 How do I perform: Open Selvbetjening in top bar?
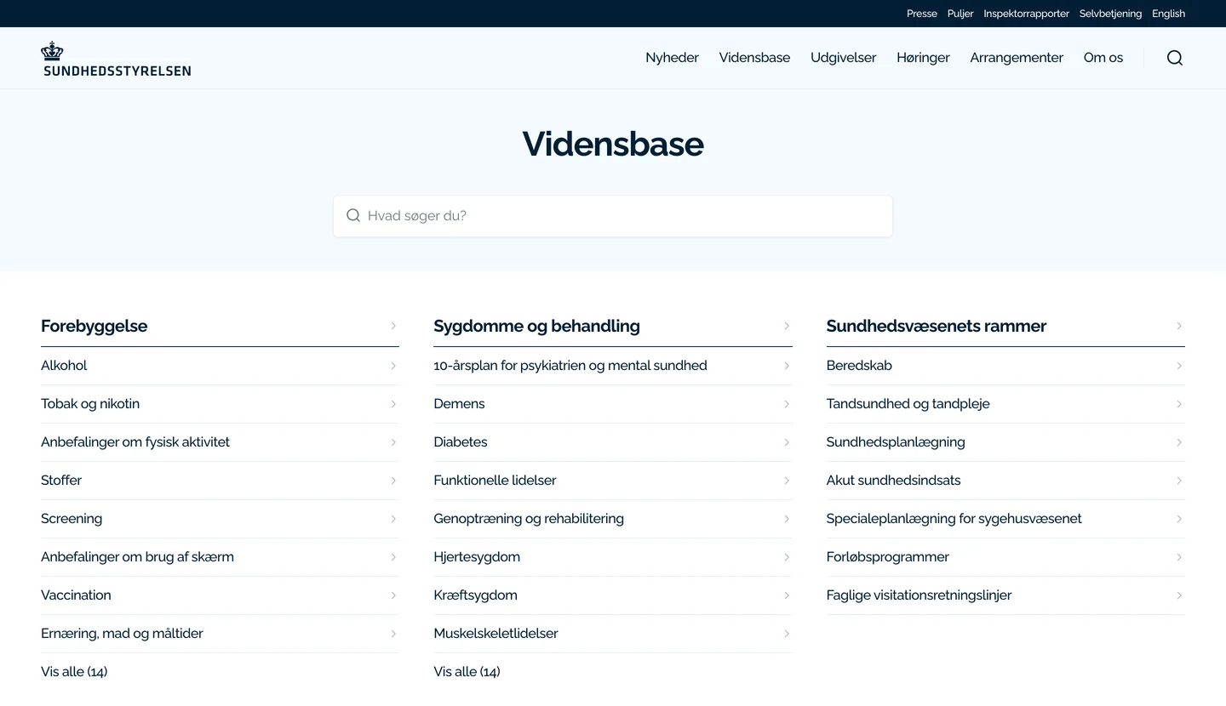point(1110,14)
